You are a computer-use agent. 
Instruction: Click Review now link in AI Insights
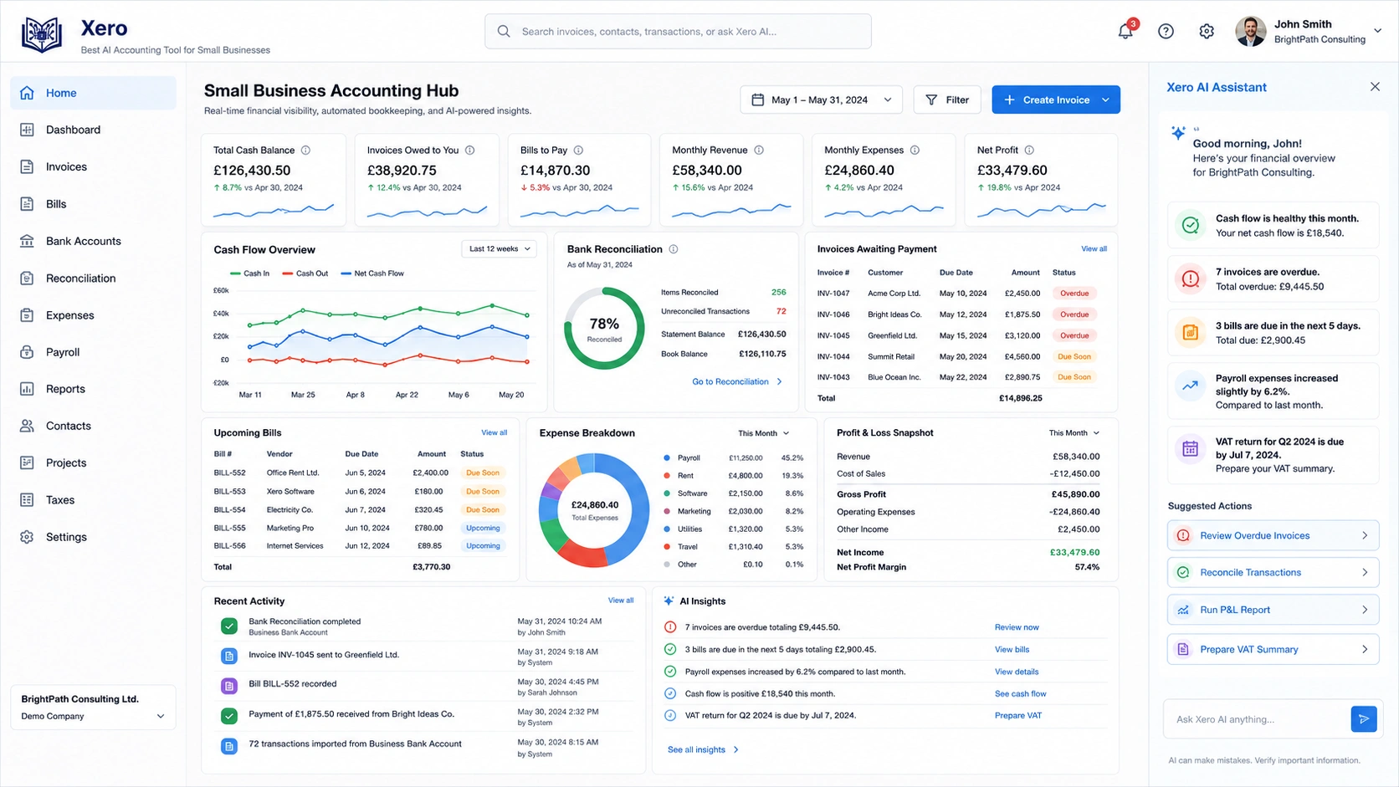[1017, 627]
